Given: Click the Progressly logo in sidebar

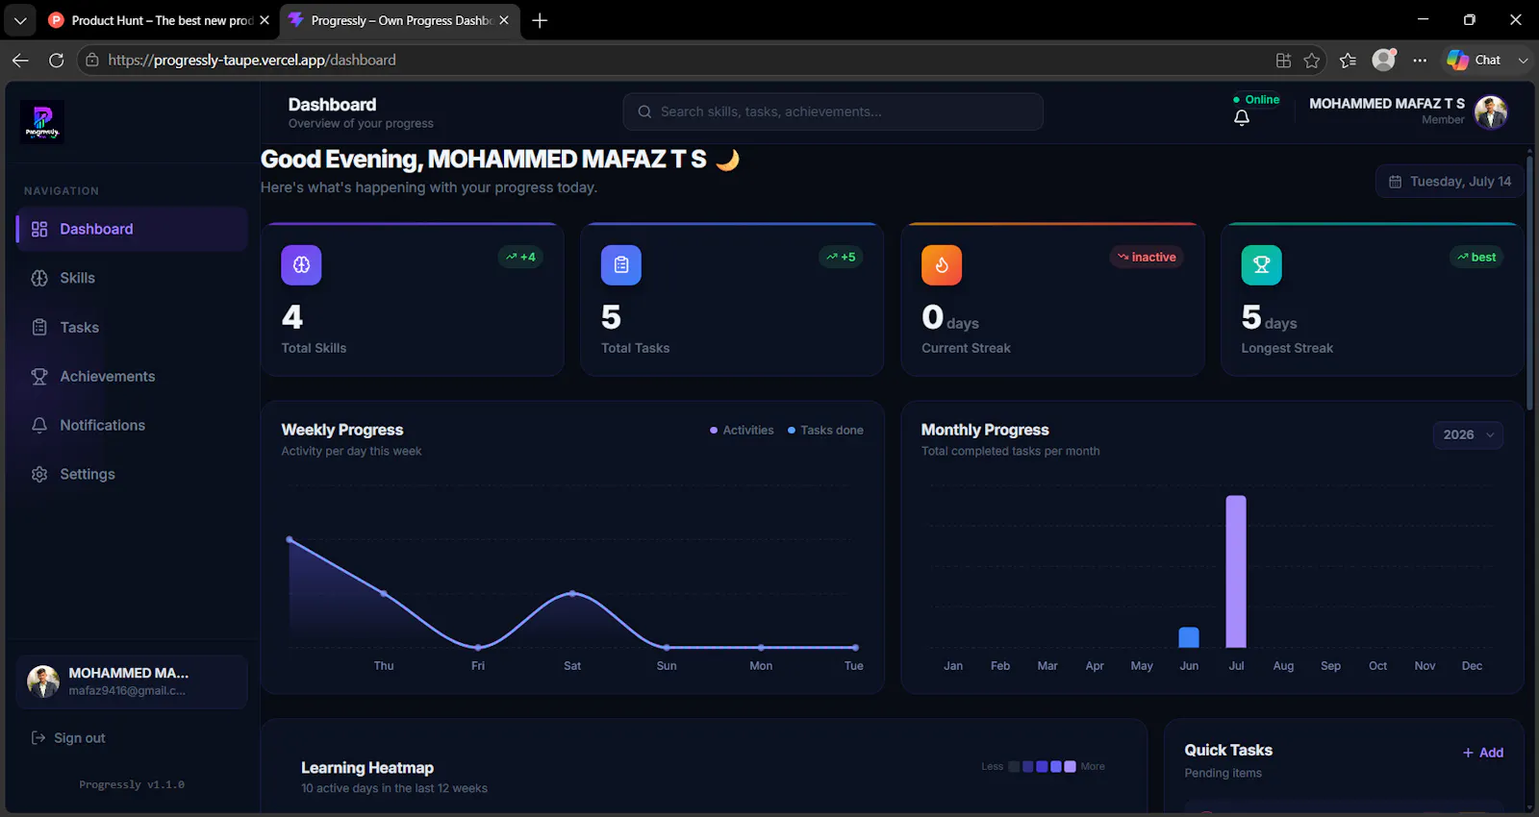Looking at the screenshot, I should click(x=42, y=121).
